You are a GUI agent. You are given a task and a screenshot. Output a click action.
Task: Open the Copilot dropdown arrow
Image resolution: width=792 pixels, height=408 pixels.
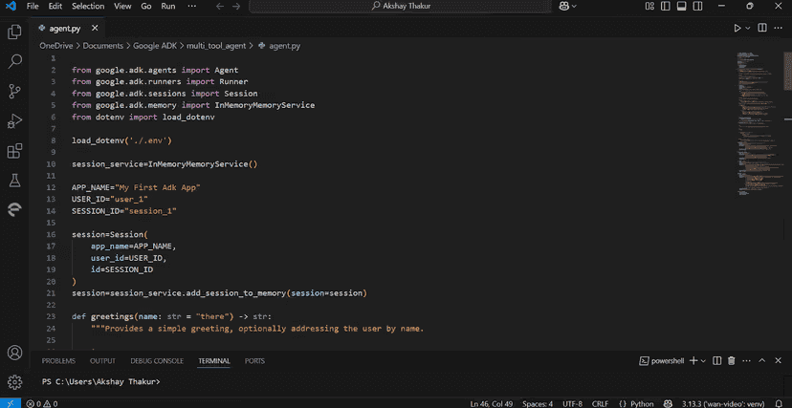pyautogui.click(x=574, y=6)
